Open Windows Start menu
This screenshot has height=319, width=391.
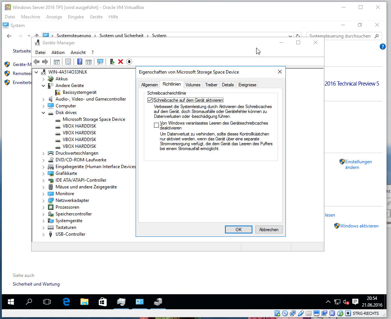(11, 302)
